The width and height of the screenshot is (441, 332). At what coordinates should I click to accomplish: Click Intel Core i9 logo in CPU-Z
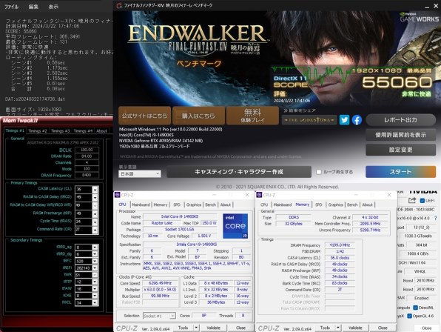[235, 226]
